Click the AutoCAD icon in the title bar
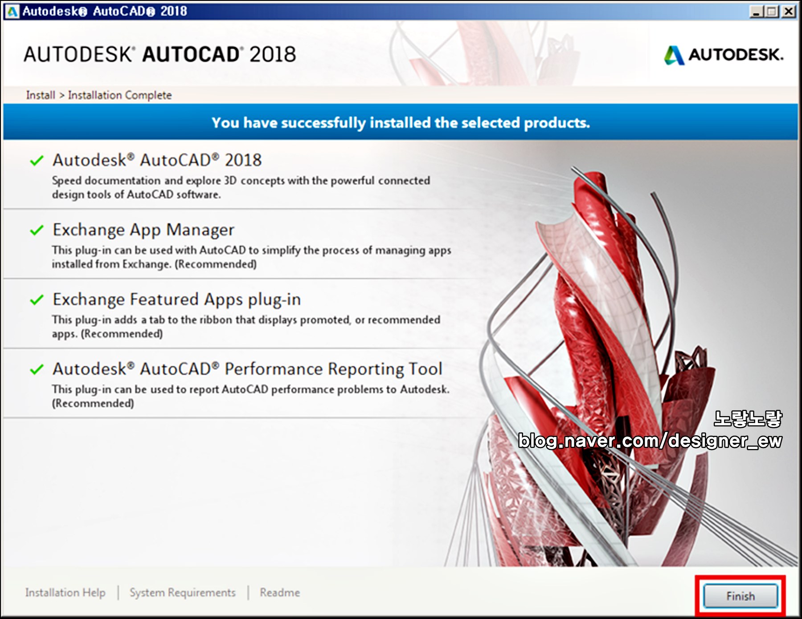802x619 pixels. point(12,11)
